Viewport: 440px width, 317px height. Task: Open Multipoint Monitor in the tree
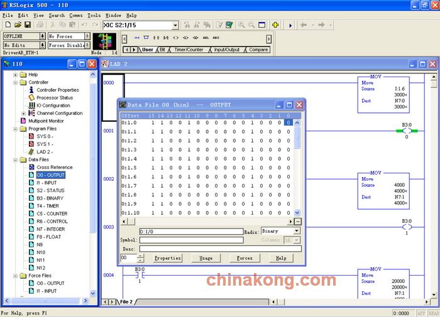coord(46,121)
